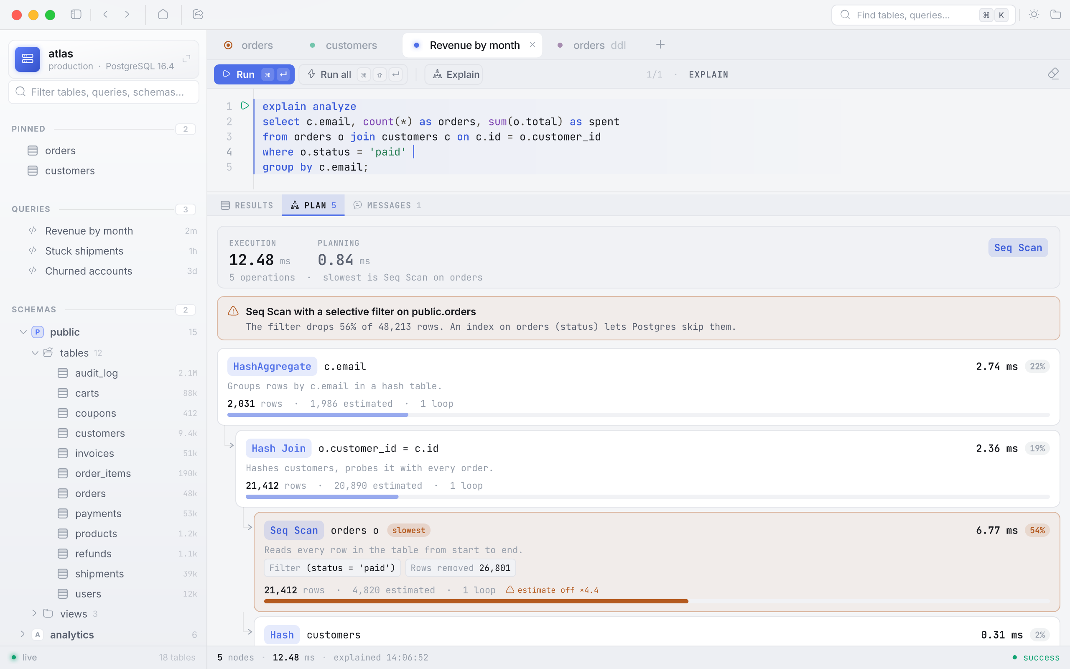Click the Run all button

tap(354, 74)
